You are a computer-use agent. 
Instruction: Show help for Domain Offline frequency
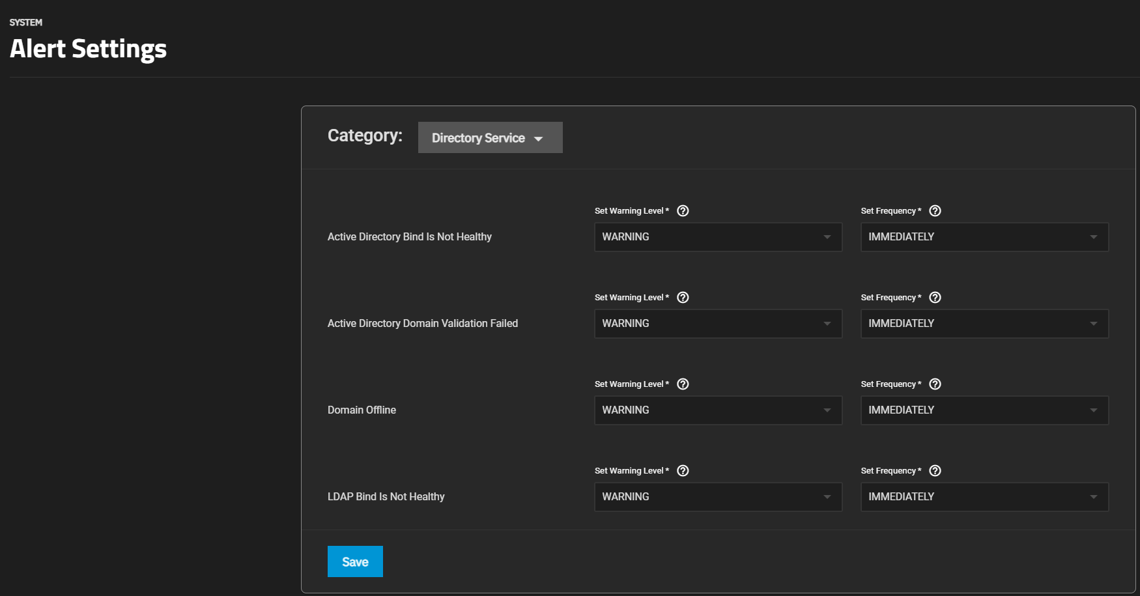935,384
